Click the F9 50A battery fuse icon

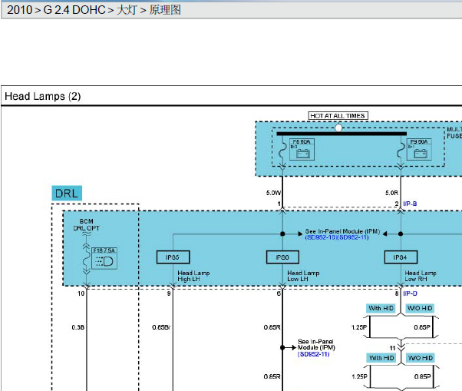point(419,150)
